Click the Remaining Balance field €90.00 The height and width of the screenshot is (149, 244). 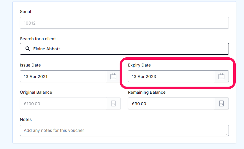click(171, 103)
